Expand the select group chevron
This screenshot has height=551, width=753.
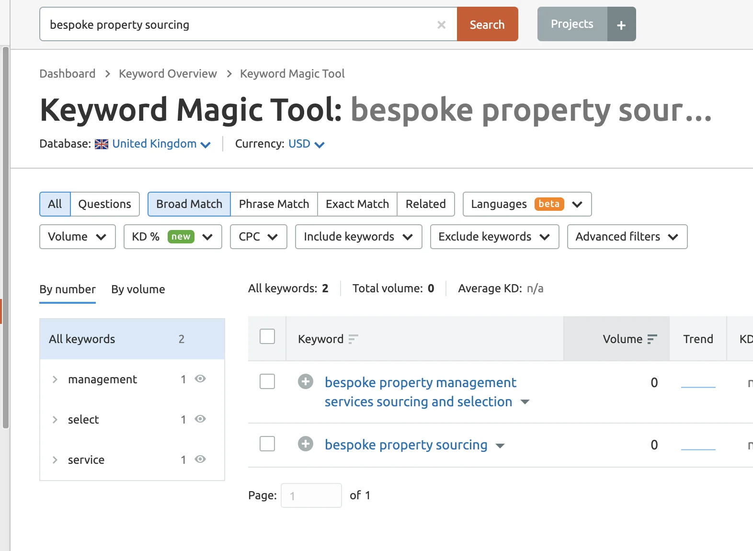tap(55, 420)
